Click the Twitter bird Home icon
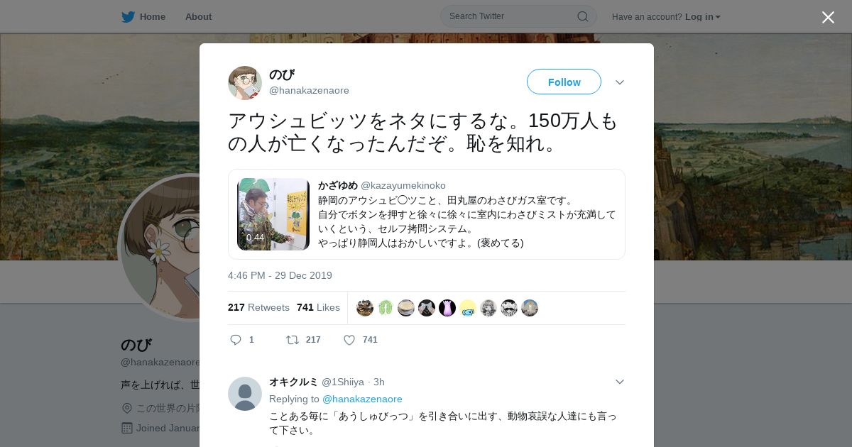Viewport: 852px width, 447px height. [x=128, y=16]
